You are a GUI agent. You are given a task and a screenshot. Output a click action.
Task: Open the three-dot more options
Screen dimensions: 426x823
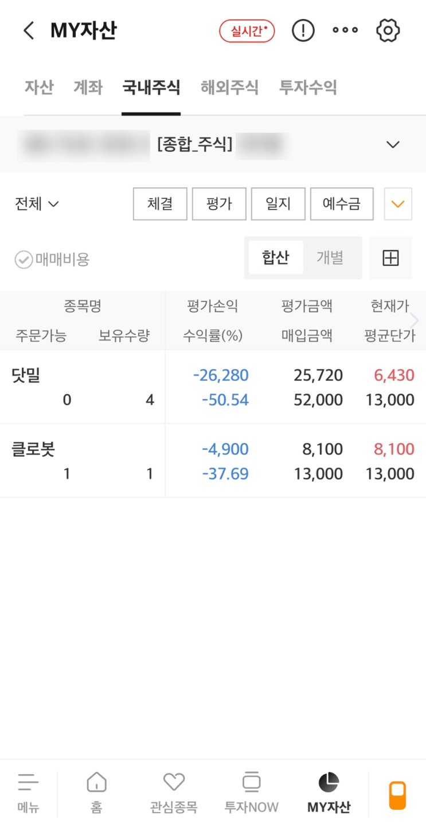pos(345,30)
